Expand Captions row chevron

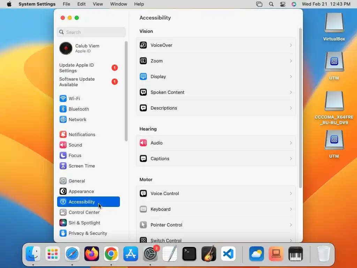click(291, 159)
